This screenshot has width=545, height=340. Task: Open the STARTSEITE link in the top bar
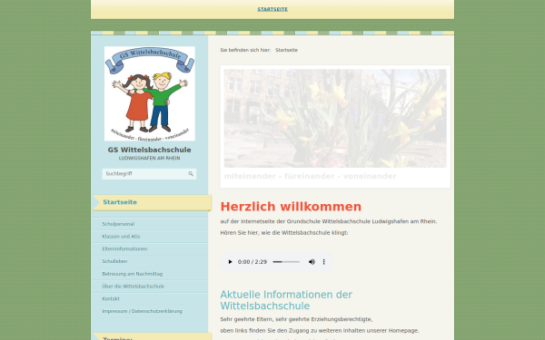(272, 9)
